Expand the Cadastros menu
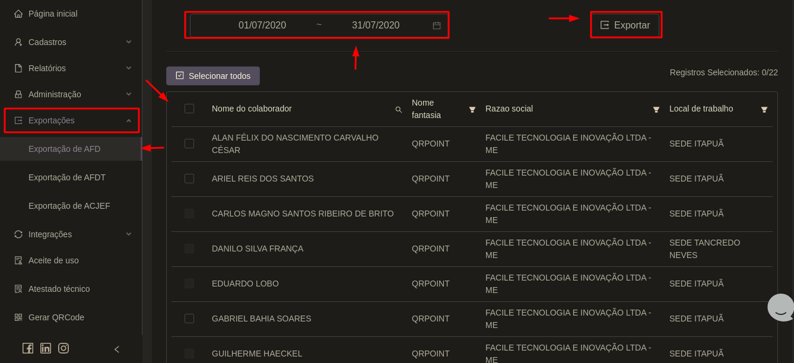 [71, 42]
